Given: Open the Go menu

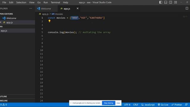Looking at the screenshot, I should [39, 2].
